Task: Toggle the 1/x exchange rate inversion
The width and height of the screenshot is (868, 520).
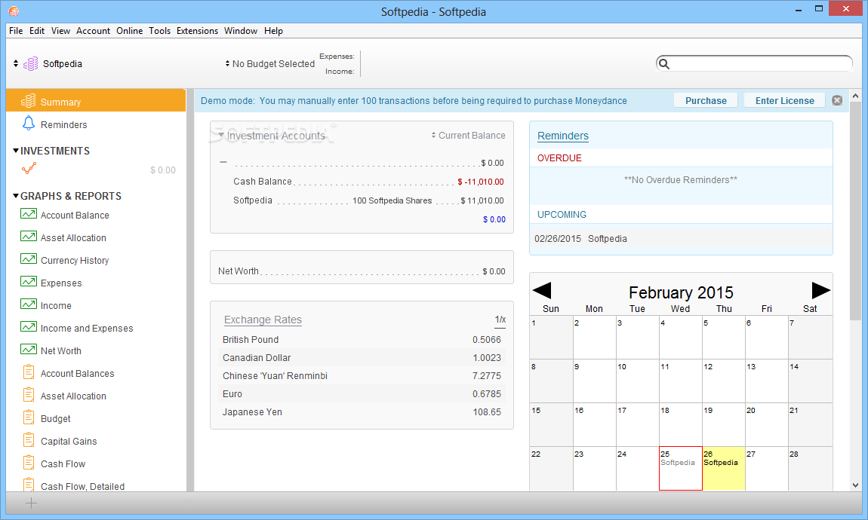Action: click(500, 320)
